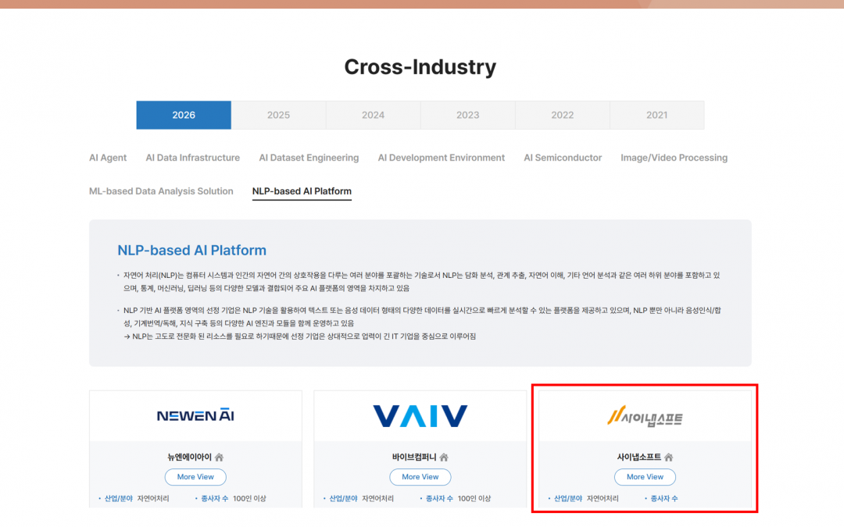Open the 2021 year tab
This screenshot has width=844, height=527.
tap(656, 115)
